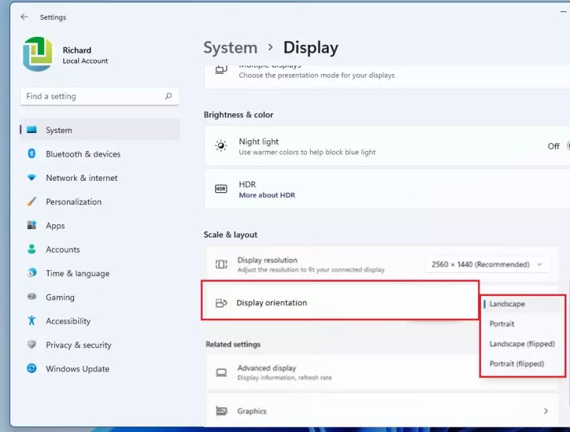570x432 pixels.
Task: Toggle Night light on
Action: pyautogui.click(x=565, y=146)
